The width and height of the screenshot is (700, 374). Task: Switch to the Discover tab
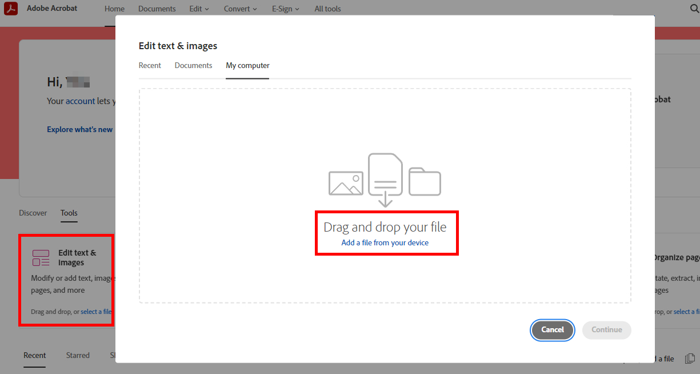(x=33, y=213)
